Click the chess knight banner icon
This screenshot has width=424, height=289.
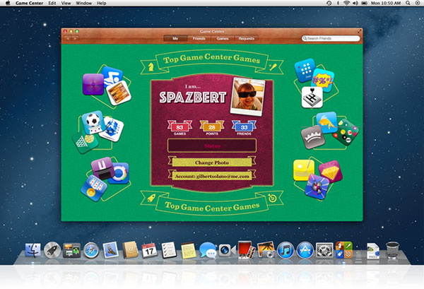151,66
